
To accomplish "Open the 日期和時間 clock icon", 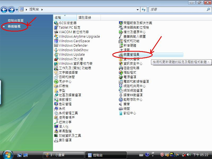I will (x=56, y=77).
